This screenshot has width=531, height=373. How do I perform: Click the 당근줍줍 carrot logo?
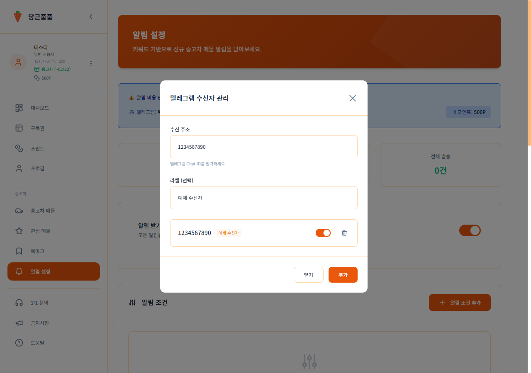point(17,17)
